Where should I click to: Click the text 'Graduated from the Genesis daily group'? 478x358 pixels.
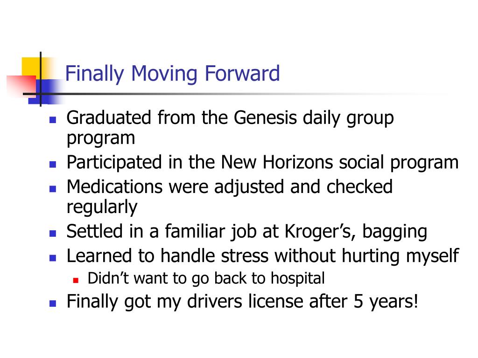(x=230, y=118)
